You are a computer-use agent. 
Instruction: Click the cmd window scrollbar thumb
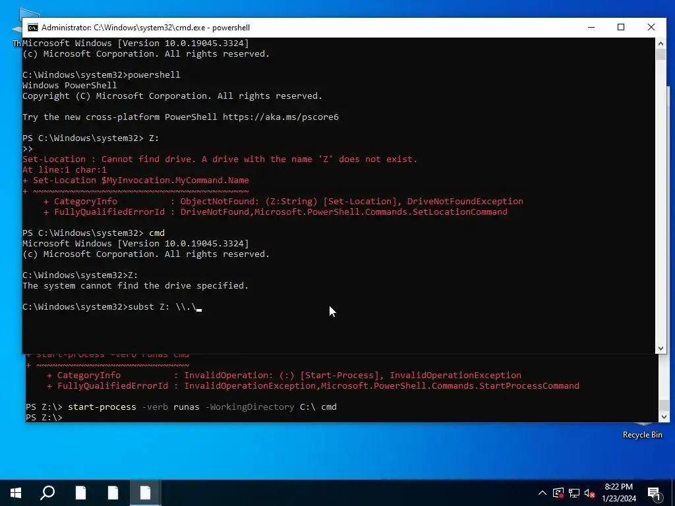[660, 54]
